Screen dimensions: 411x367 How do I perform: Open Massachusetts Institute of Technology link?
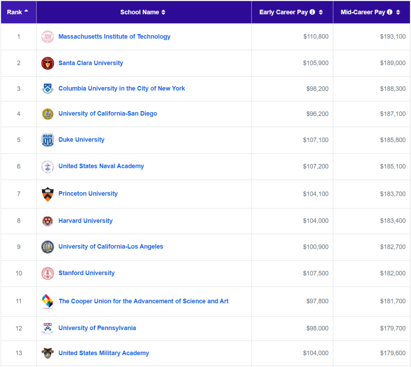coord(114,37)
